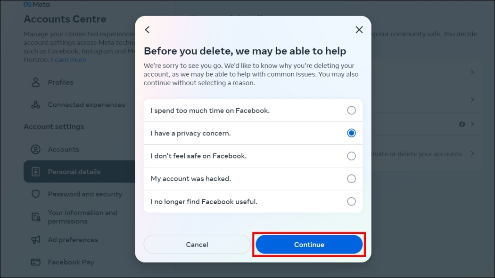Choose 'My account was hacked' option
The image size is (495, 278).
click(351, 178)
